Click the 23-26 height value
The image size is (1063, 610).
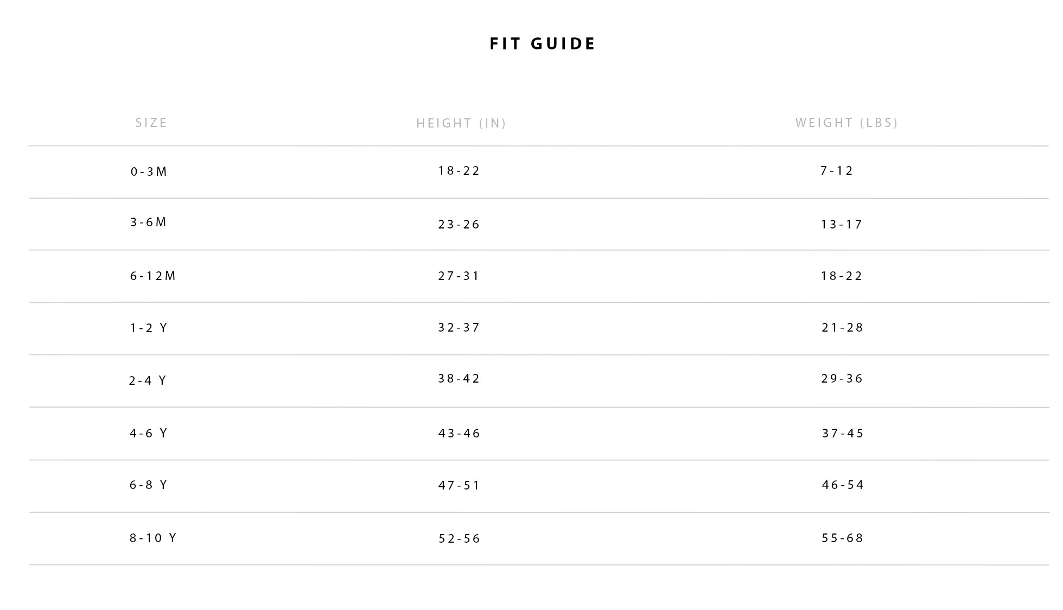click(x=459, y=224)
